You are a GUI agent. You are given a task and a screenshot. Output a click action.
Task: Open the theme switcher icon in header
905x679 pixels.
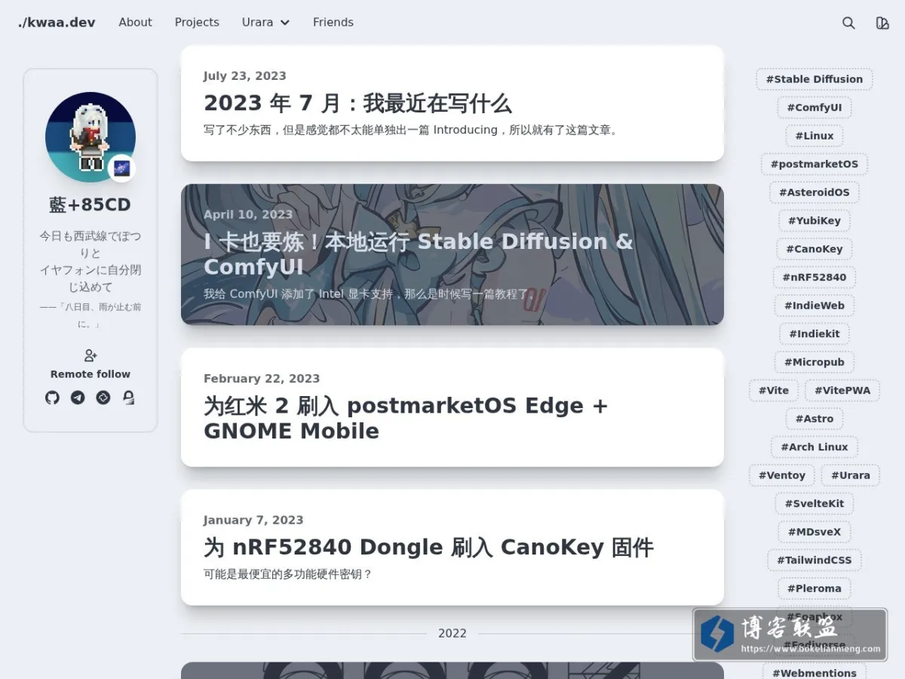882,23
